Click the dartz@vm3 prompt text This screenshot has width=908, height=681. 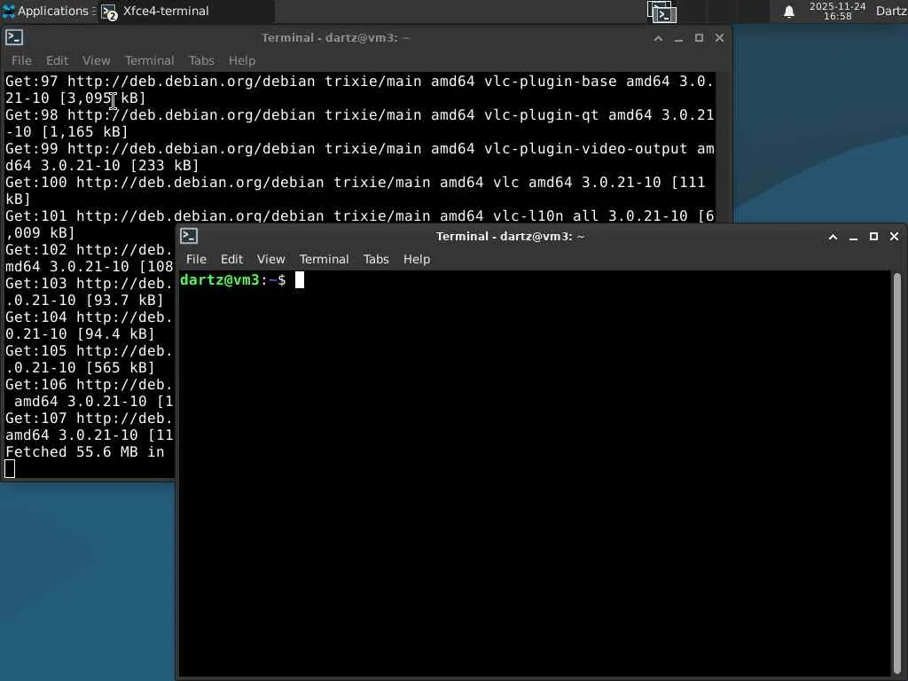233,280
